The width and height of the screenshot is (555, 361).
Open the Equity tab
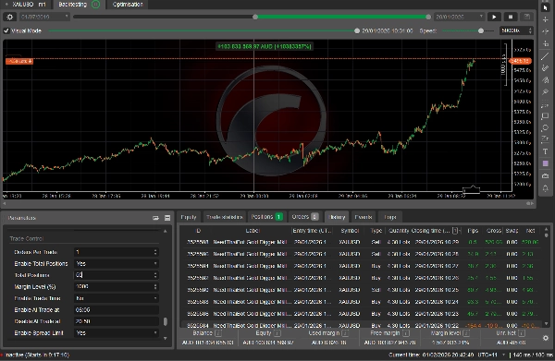[x=189, y=217]
